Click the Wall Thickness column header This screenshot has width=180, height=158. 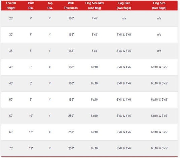click(x=71, y=5)
